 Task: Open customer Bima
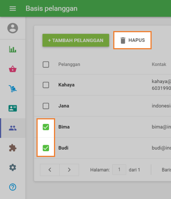coord(64,127)
